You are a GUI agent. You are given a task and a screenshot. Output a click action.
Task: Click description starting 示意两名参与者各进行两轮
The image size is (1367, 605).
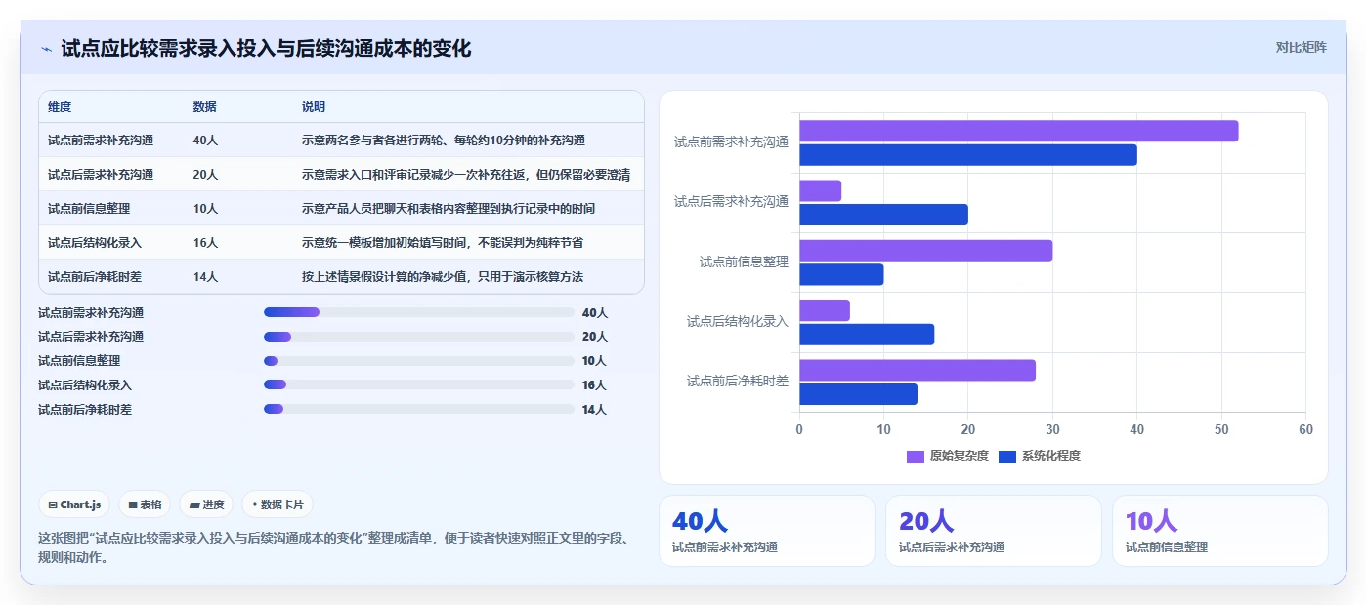444,141
